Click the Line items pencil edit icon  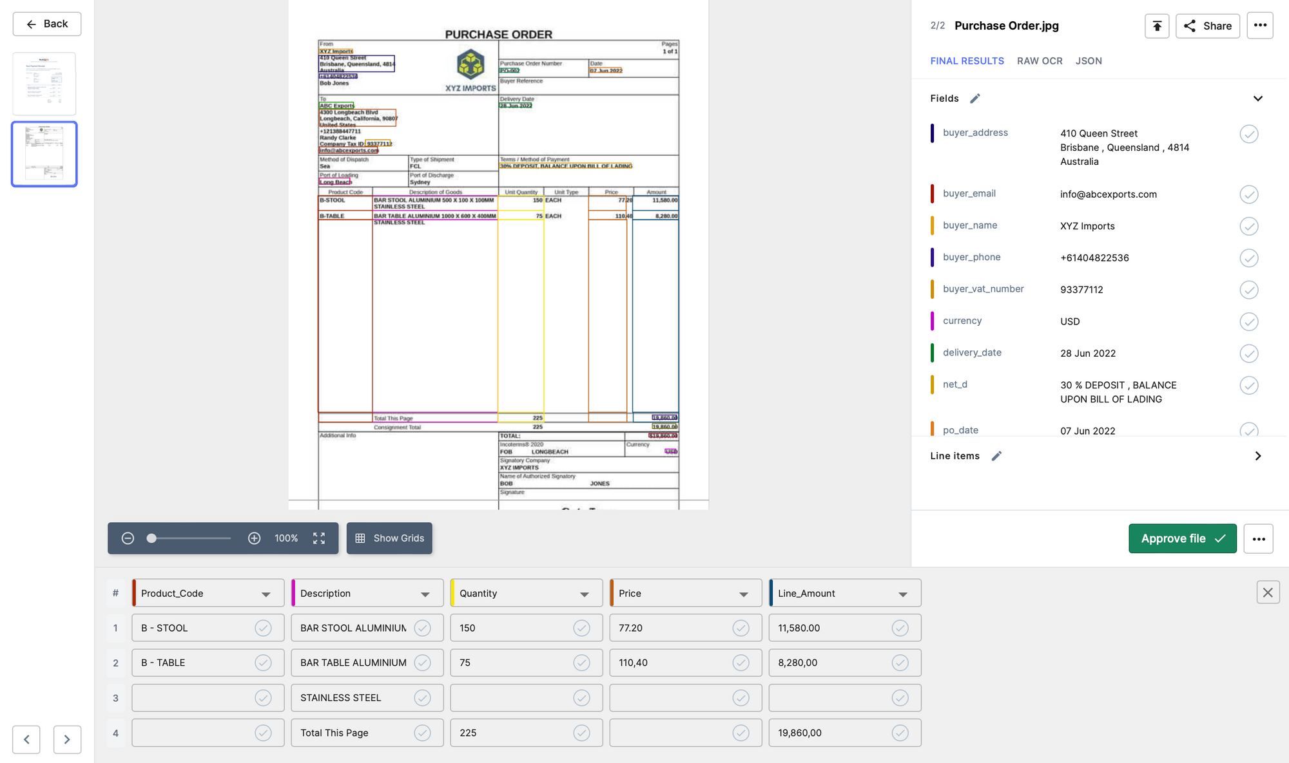coord(996,456)
